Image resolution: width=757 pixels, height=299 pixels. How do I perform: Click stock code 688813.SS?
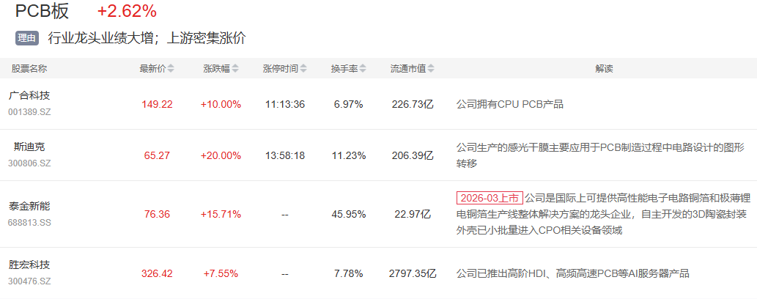pos(29,222)
